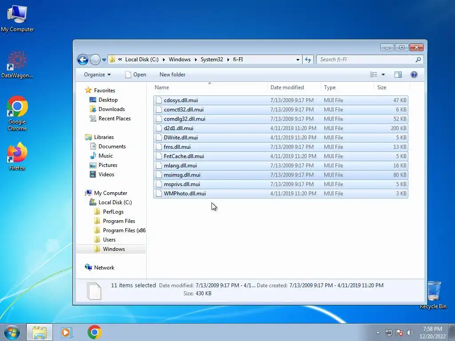Select Local Disk (C:) in tree
Screen dimensions: 455x341
(x=110, y=202)
